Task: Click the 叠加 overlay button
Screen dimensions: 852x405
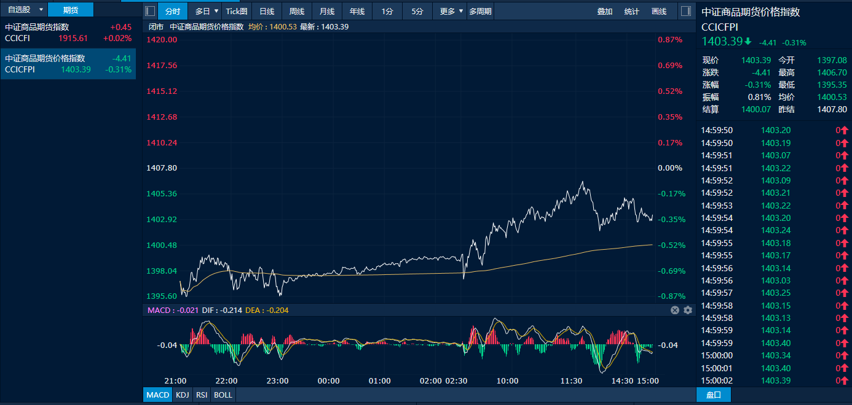Action: tap(605, 11)
